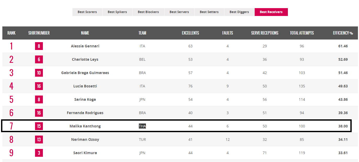Click Malika Kanthong's shirt number 15 badge
This screenshot has width=359, height=162.
click(39, 126)
